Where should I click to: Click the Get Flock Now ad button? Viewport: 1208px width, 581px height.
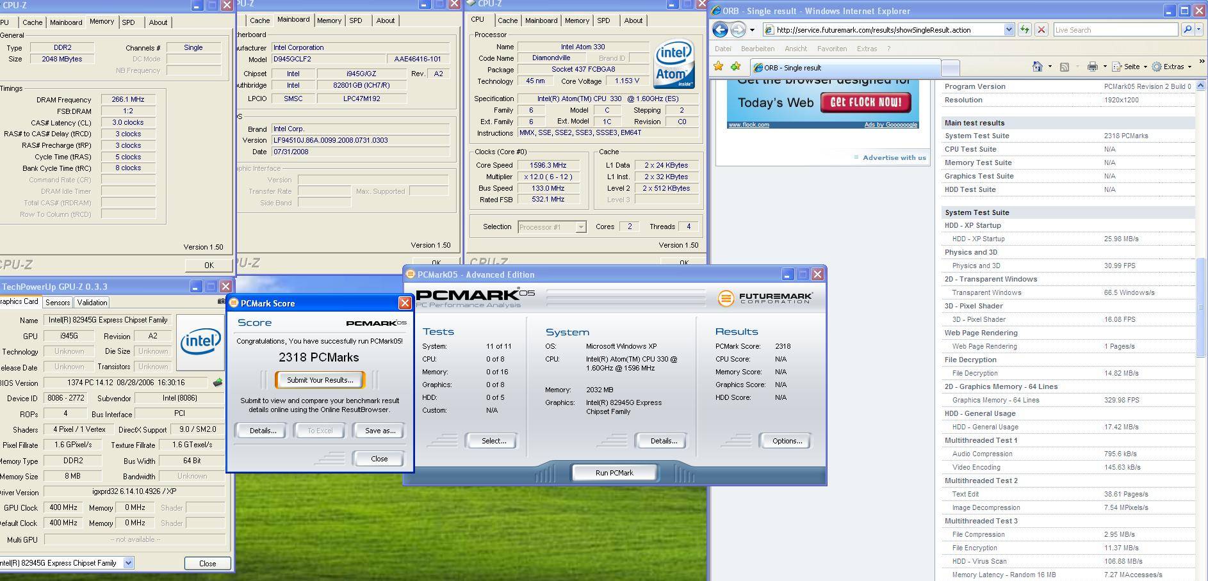click(865, 102)
